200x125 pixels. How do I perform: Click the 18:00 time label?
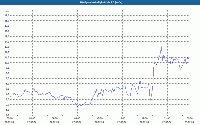click(145, 118)
